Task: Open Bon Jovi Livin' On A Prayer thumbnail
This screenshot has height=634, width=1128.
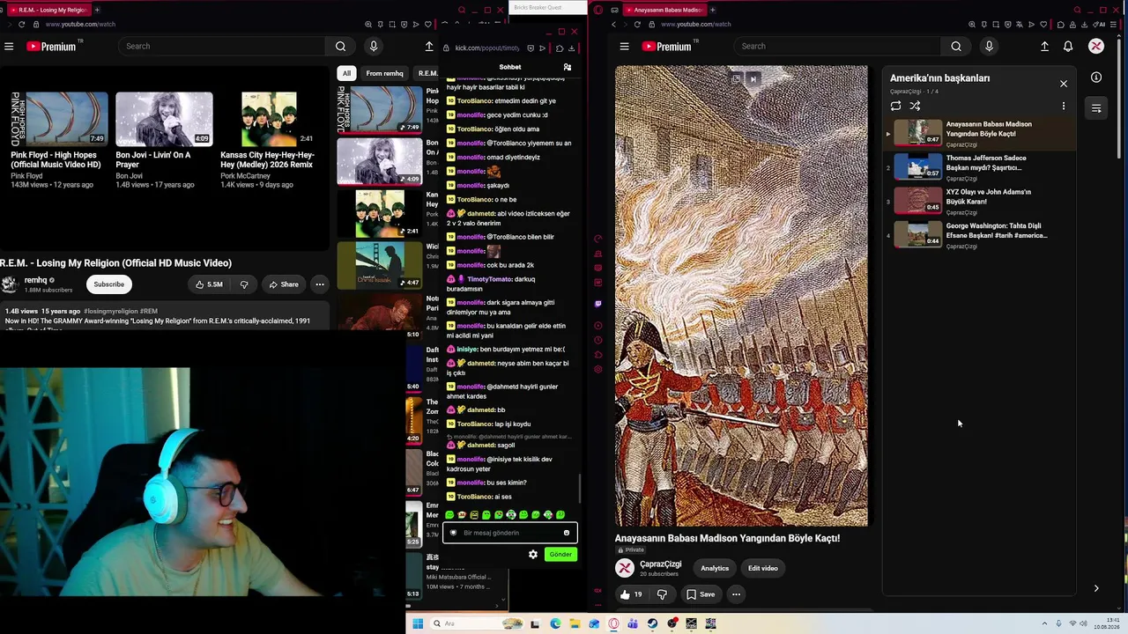Action: (164, 119)
